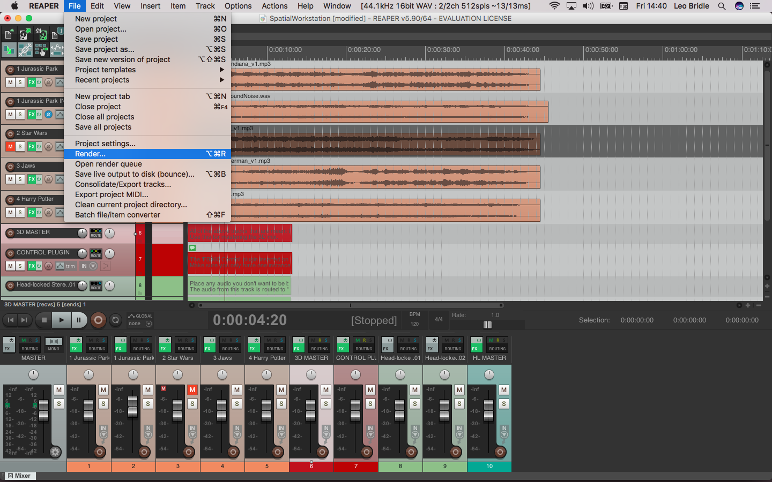
Task: Click the MONO button on the MASTER strip
Action: pos(54,344)
